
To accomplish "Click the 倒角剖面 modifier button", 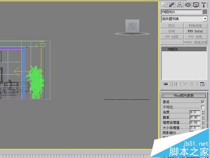I will click(x=195, y=26).
